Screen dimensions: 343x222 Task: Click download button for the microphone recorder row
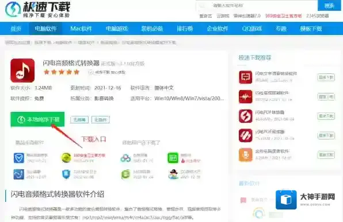coord(326,155)
